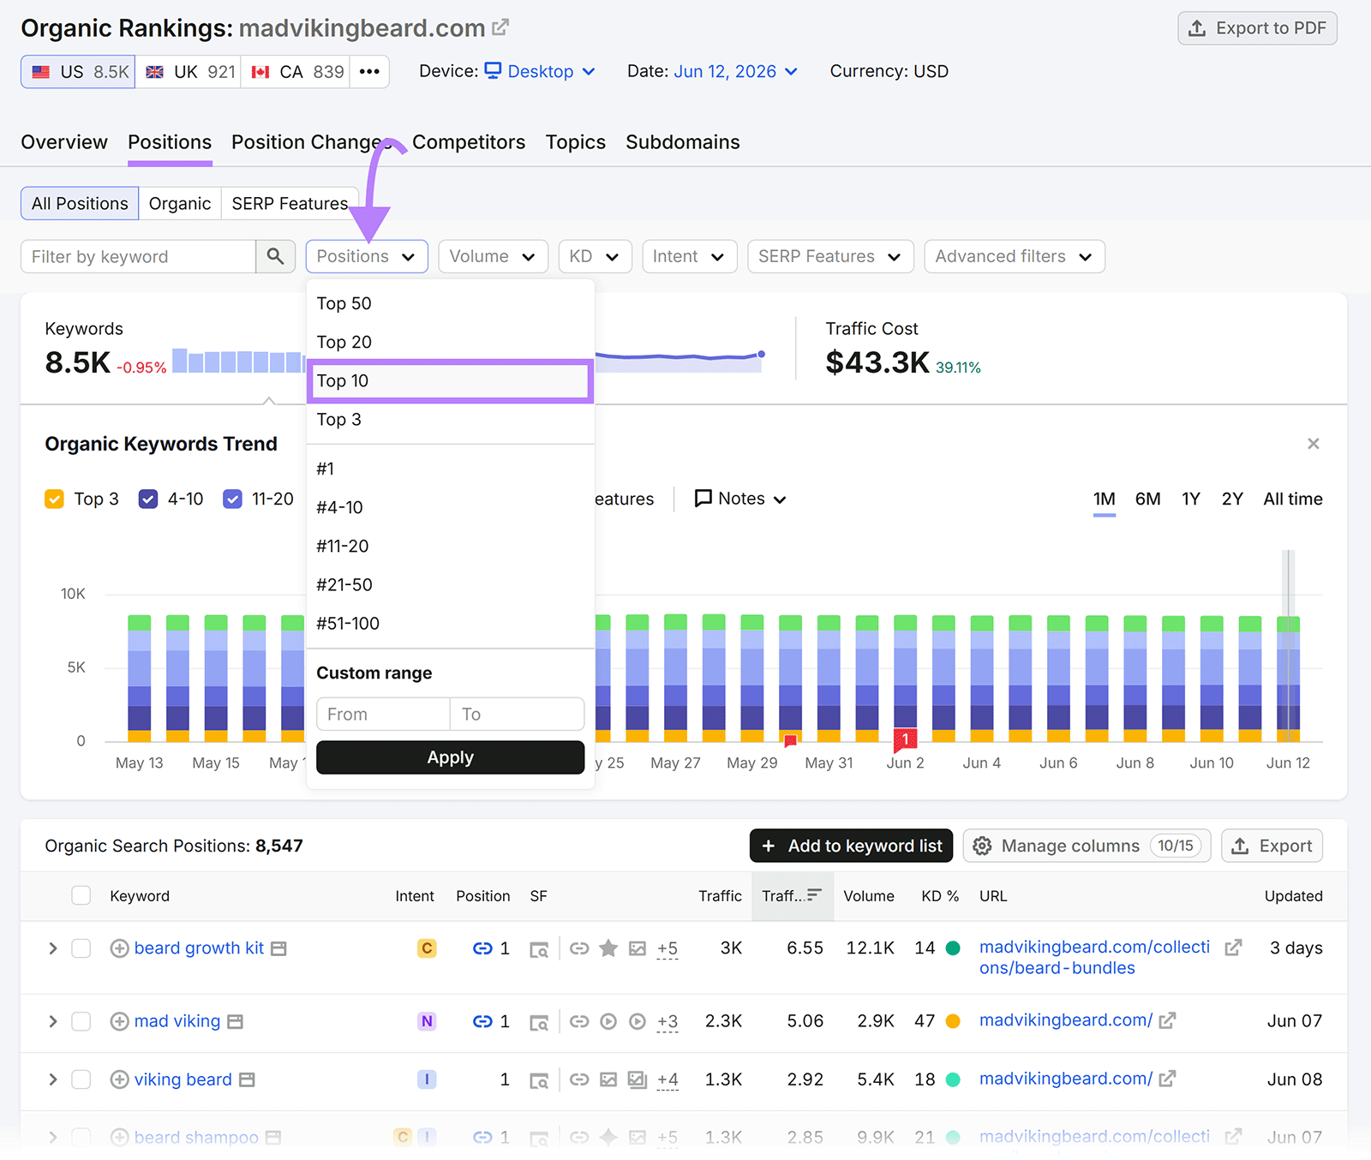This screenshot has width=1371, height=1160.
Task: Click the add icon beside the keyword viking beard
Action: coord(120,1079)
